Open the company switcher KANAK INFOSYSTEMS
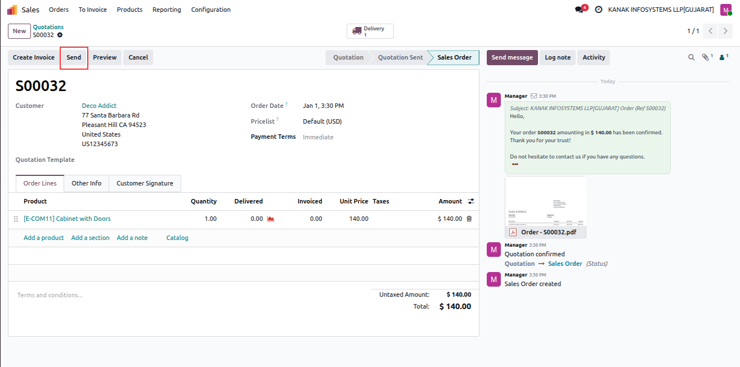The width and height of the screenshot is (740, 367). click(661, 10)
